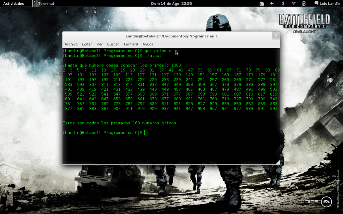Click the prime number 811

(x=165, y=104)
